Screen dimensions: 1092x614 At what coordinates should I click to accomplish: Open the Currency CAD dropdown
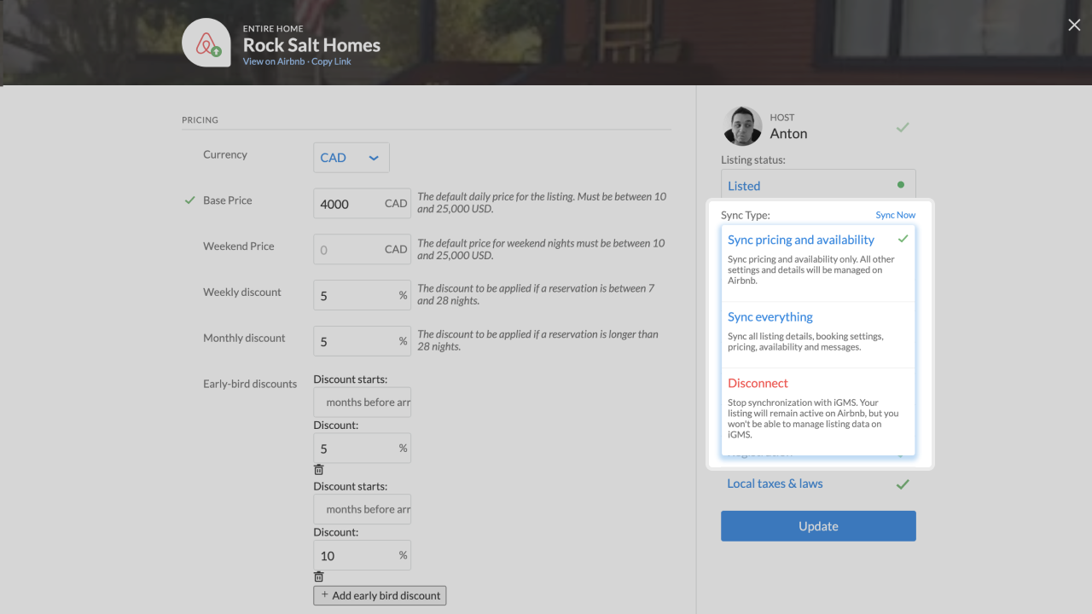pos(351,158)
